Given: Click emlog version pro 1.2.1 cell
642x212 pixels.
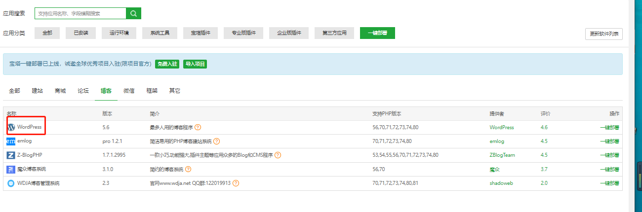Looking at the screenshot, I should click(112, 141).
